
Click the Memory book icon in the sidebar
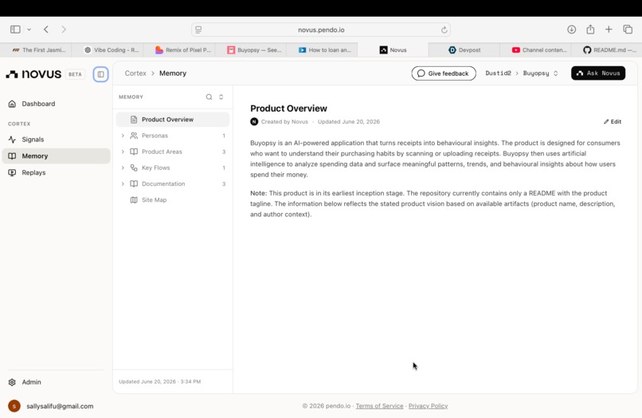(12, 156)
